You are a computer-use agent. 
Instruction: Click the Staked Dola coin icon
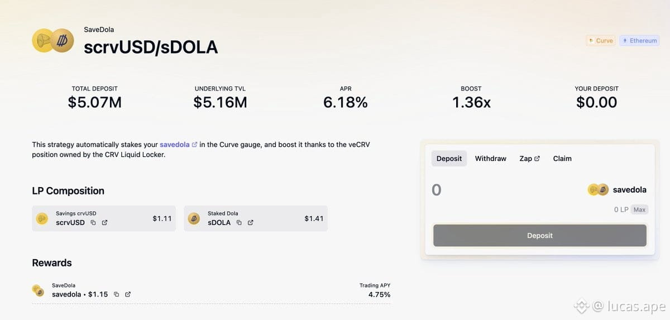coord(194,218)
